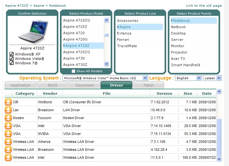
Task: Select the Driver tab
Action: [116, 85]
